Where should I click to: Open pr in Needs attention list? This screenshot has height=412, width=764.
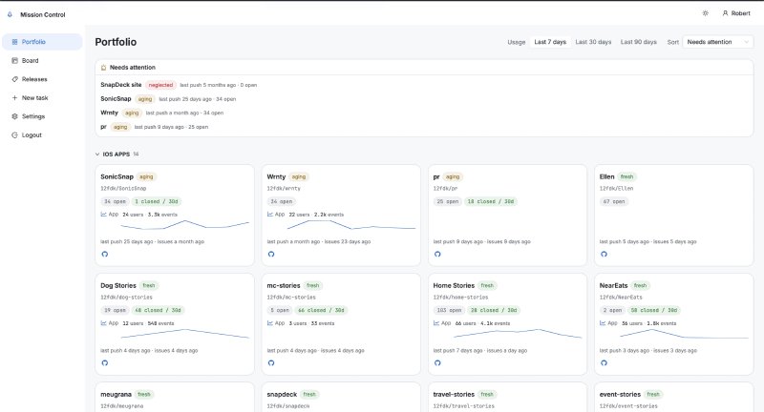click(x=103, y=127)
